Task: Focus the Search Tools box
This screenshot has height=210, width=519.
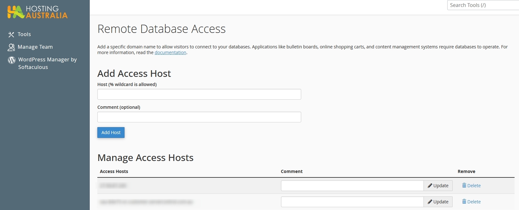Action: [483, 5]
